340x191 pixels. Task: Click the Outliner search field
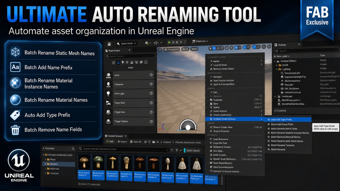(307, 51)
